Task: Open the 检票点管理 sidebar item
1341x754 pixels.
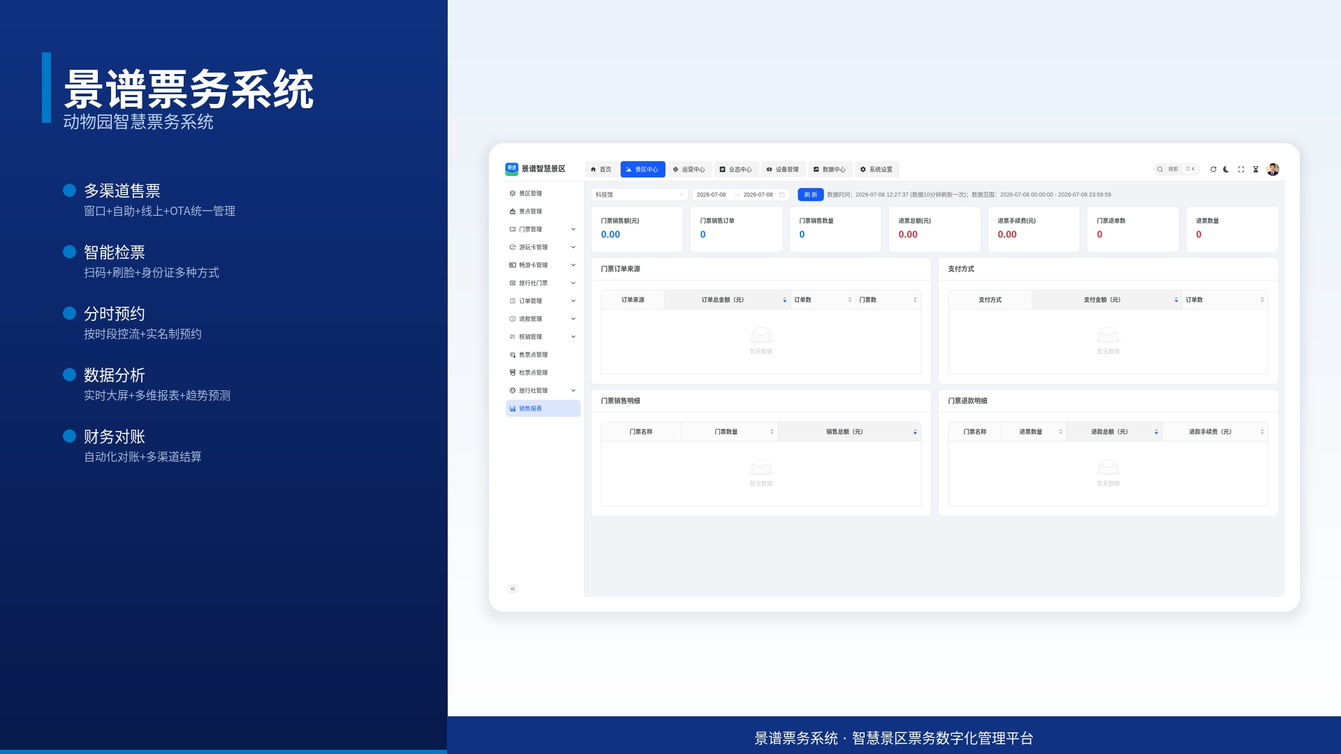Action: (543, 373)
